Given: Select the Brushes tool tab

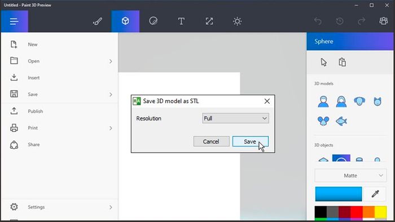Looking at the screenshot, I should point(98,21).
